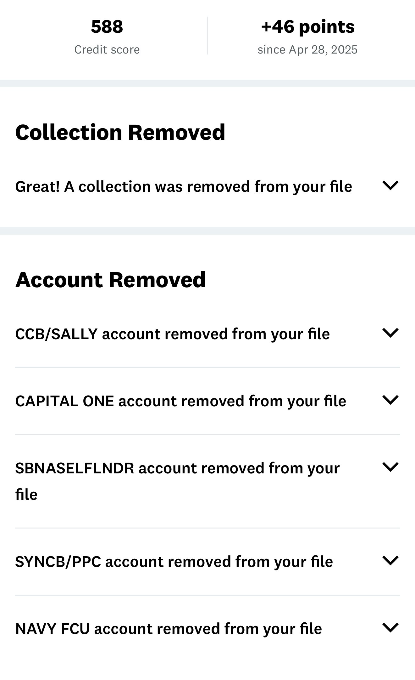Click the gray band above Collection Removed
Viewport: 415px width, 680px height.
pos(207,83)
